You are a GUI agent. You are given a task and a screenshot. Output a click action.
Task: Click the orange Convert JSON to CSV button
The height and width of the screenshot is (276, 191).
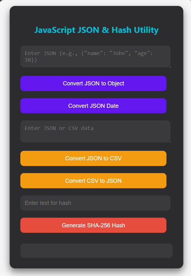[x=93, y=158]
